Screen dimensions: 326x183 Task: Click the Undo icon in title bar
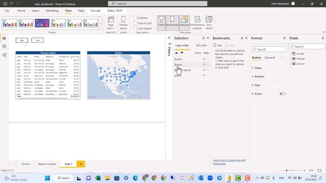click(x=11, y=4)
